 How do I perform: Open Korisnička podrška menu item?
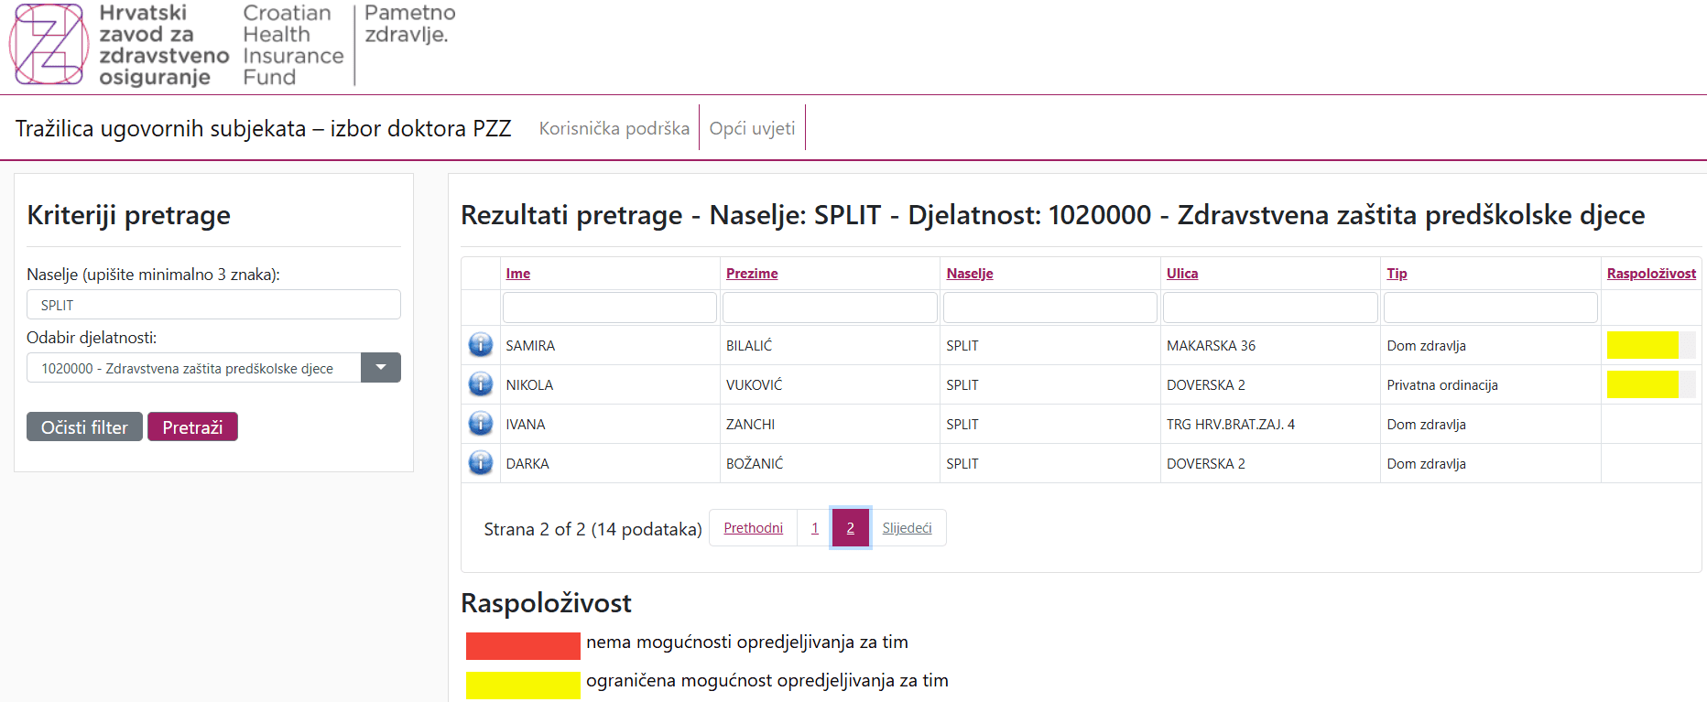click(614, 128)
